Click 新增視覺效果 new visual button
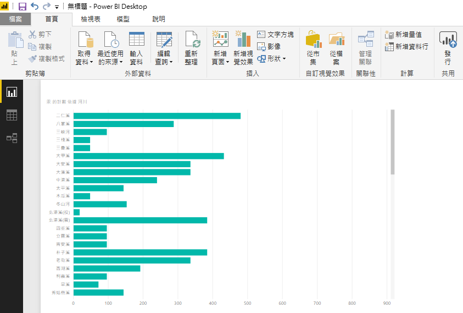This screenshot has width=463, height=313. tap(243, 48)
